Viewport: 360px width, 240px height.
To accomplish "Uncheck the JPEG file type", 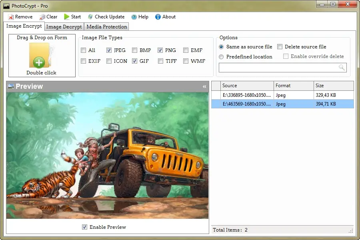I will [109, 50].
